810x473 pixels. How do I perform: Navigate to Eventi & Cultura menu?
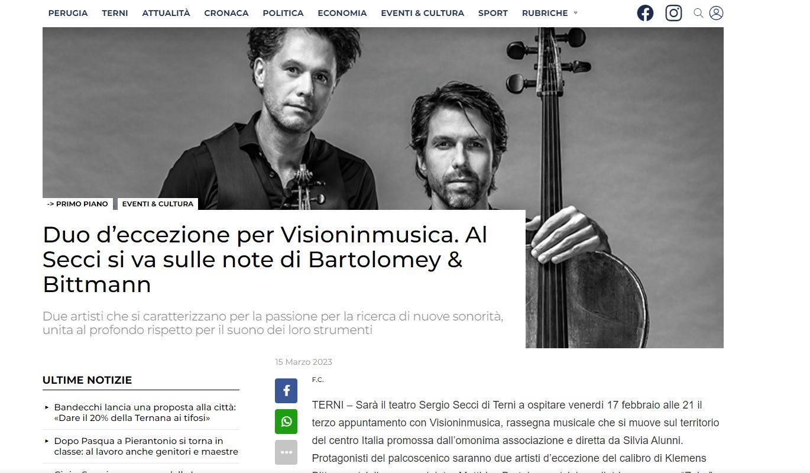pyautogui.click(x=423, y=13)
